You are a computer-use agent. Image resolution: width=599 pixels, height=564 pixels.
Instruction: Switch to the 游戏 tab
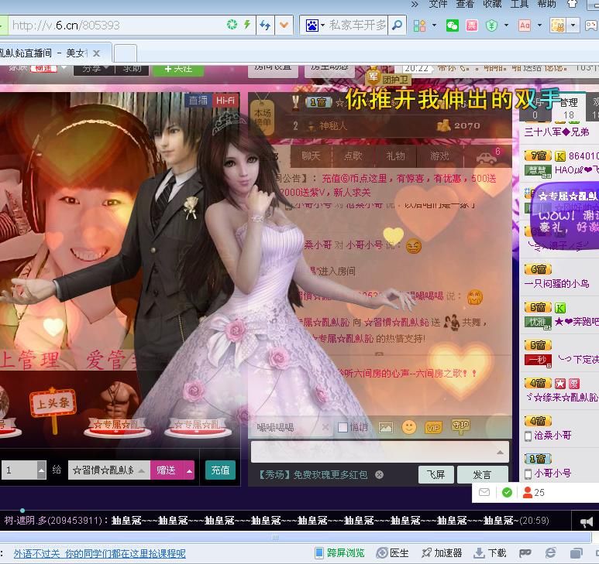tap(439, 156)
